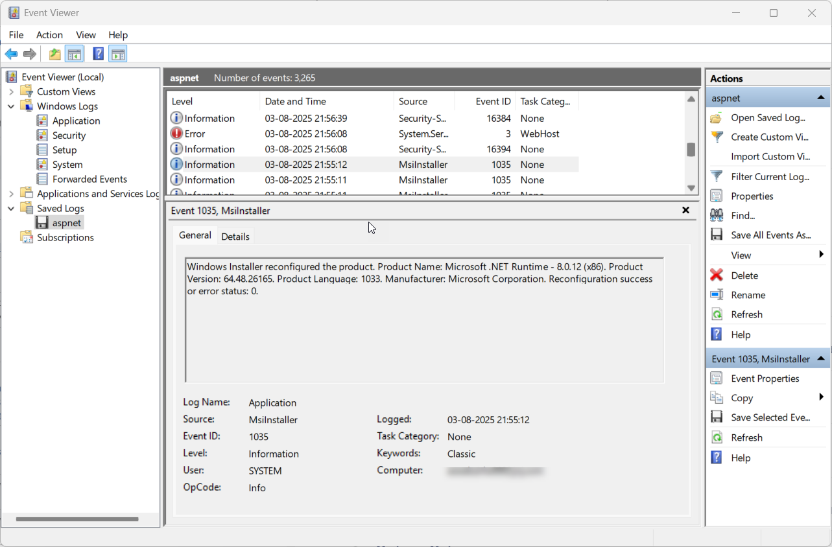Click the Windows Installer event description text

(x=420, y=279)
